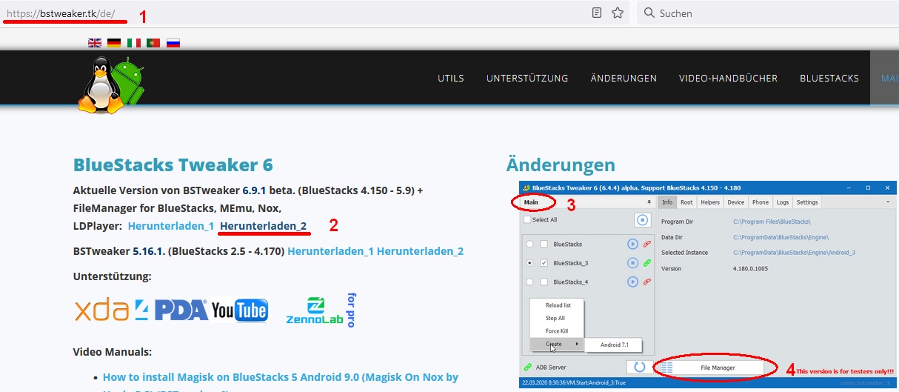
Task: Click the refresh arrow icon beside ADB Server
Action: [640, 367]
